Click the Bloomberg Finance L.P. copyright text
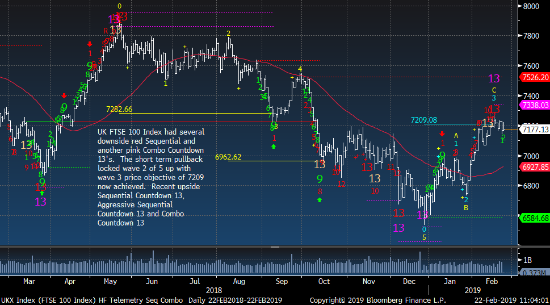The image size is (550, 305). pos(378,300)
